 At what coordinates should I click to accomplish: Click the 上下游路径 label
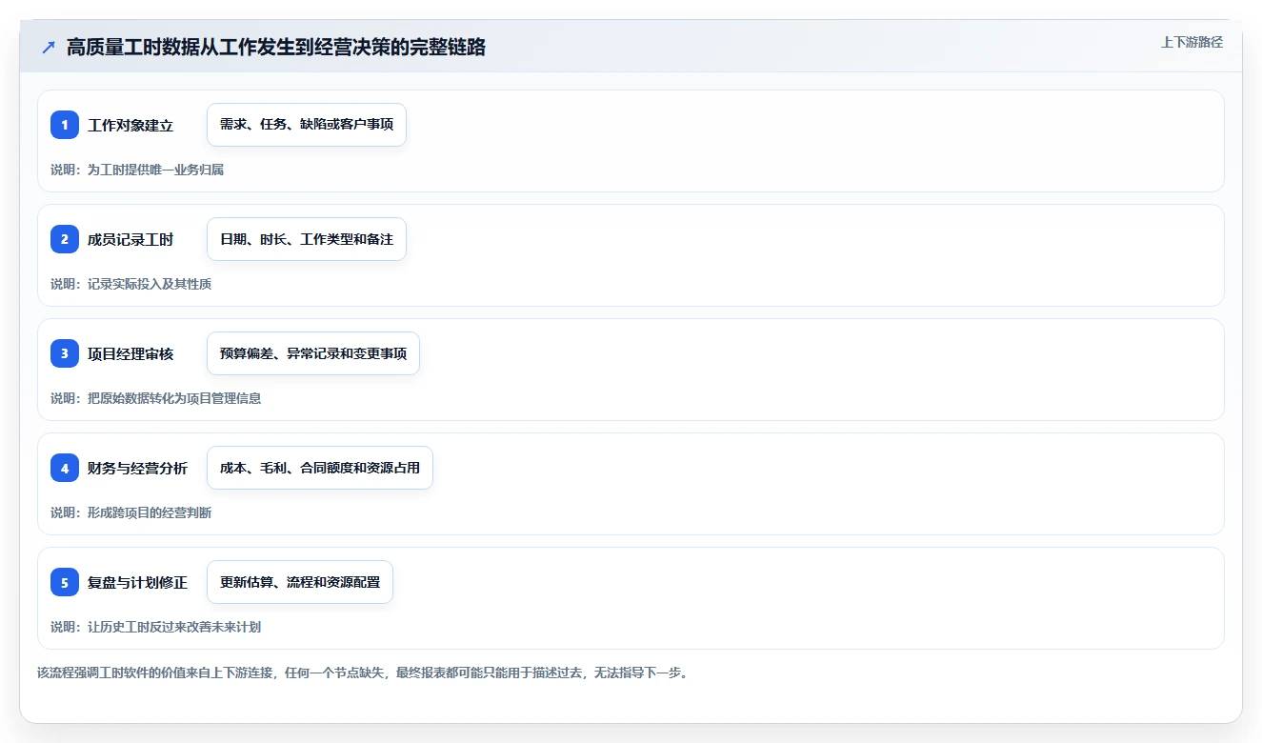click(1192, 42)
